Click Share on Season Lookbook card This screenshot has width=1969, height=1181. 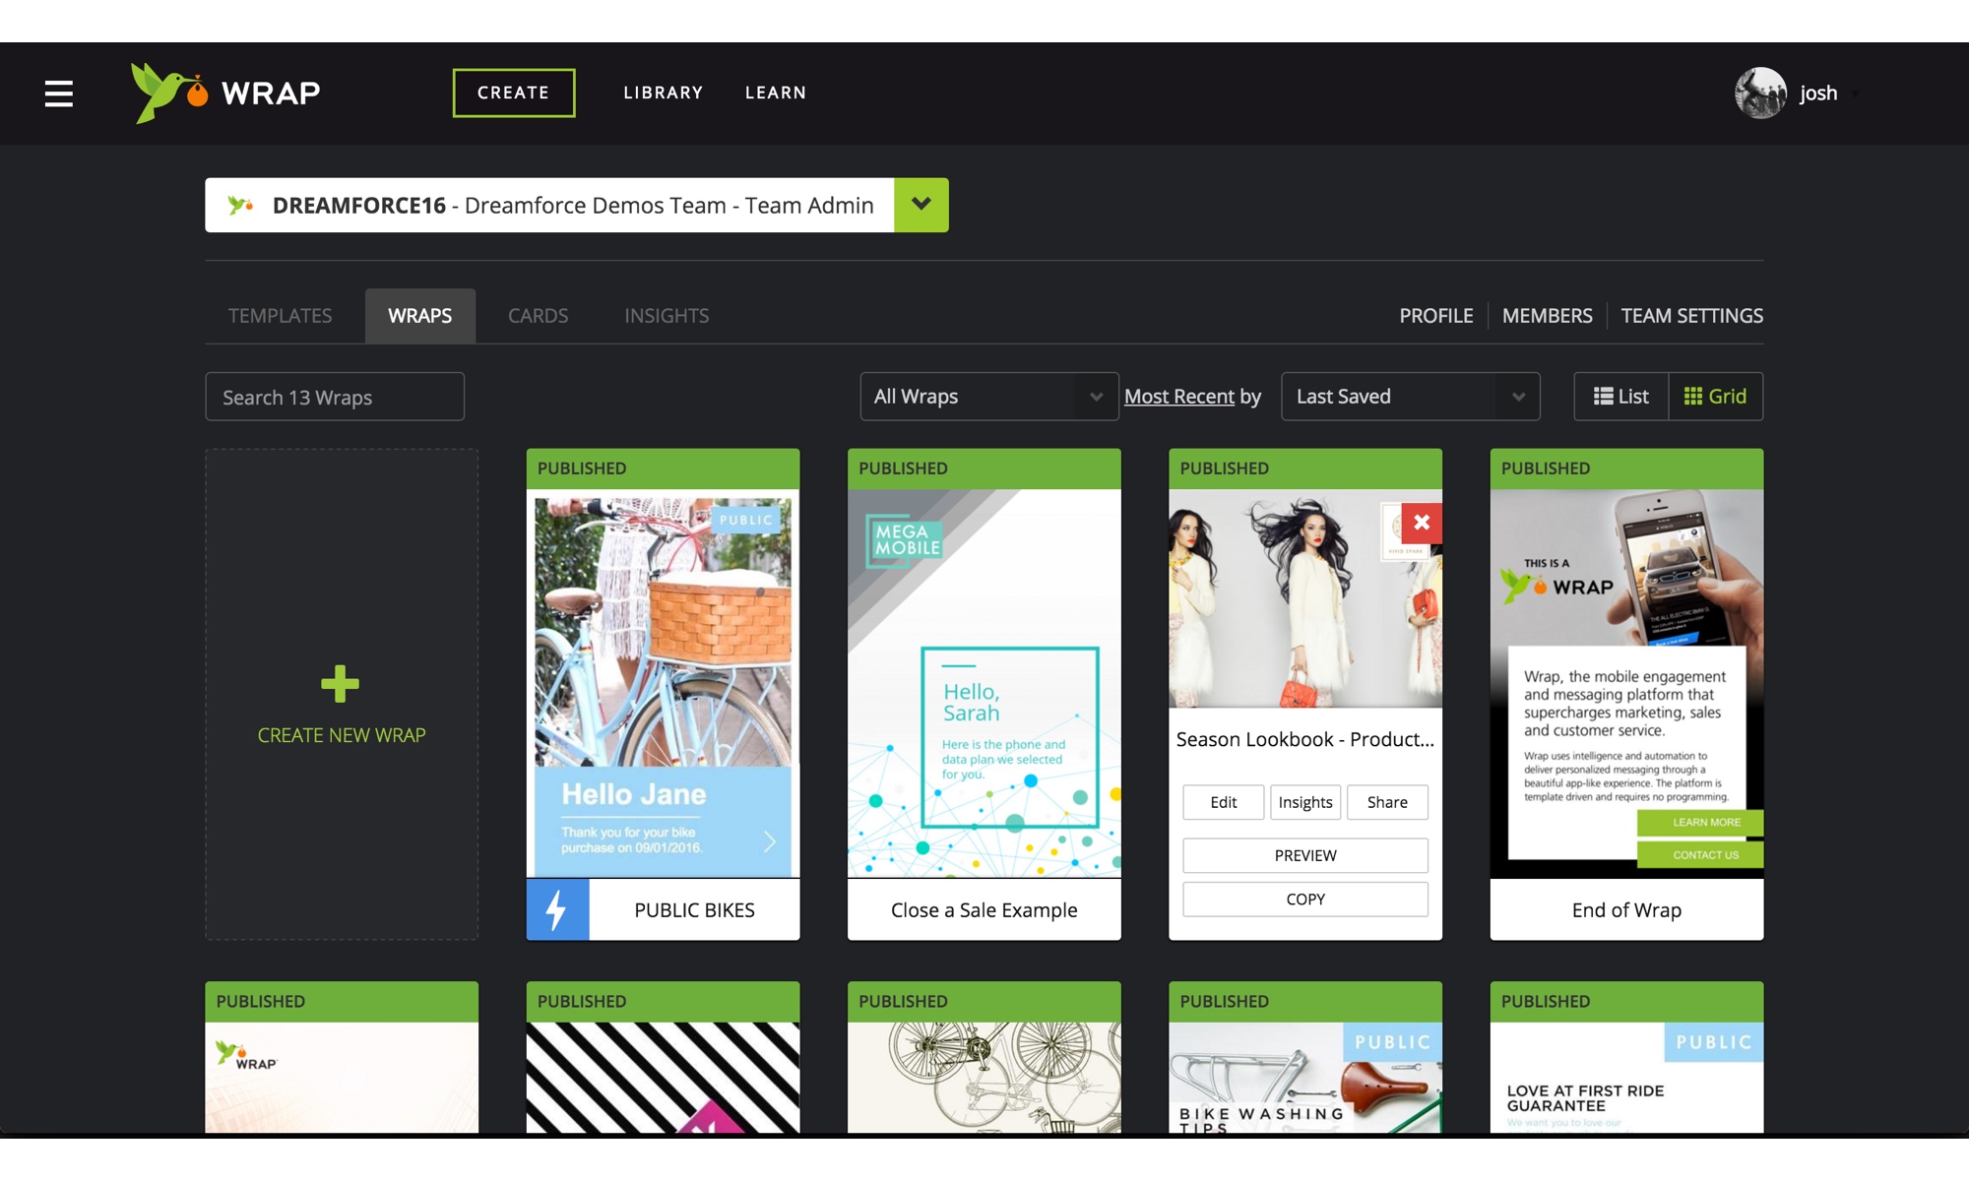point(1387,802)
